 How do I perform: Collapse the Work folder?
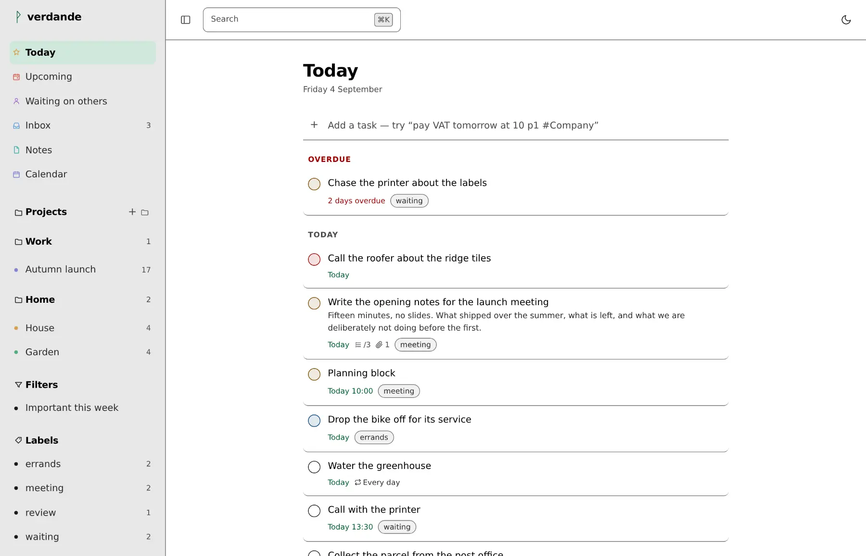18,242
